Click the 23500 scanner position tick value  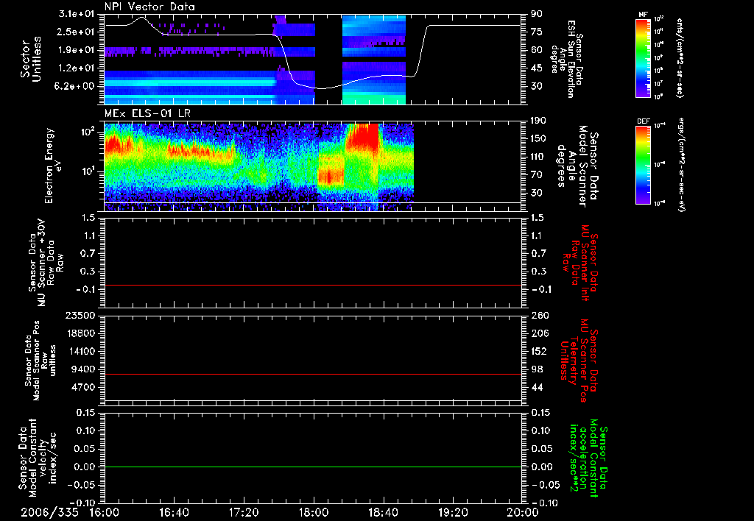click(x=80, y=315)
